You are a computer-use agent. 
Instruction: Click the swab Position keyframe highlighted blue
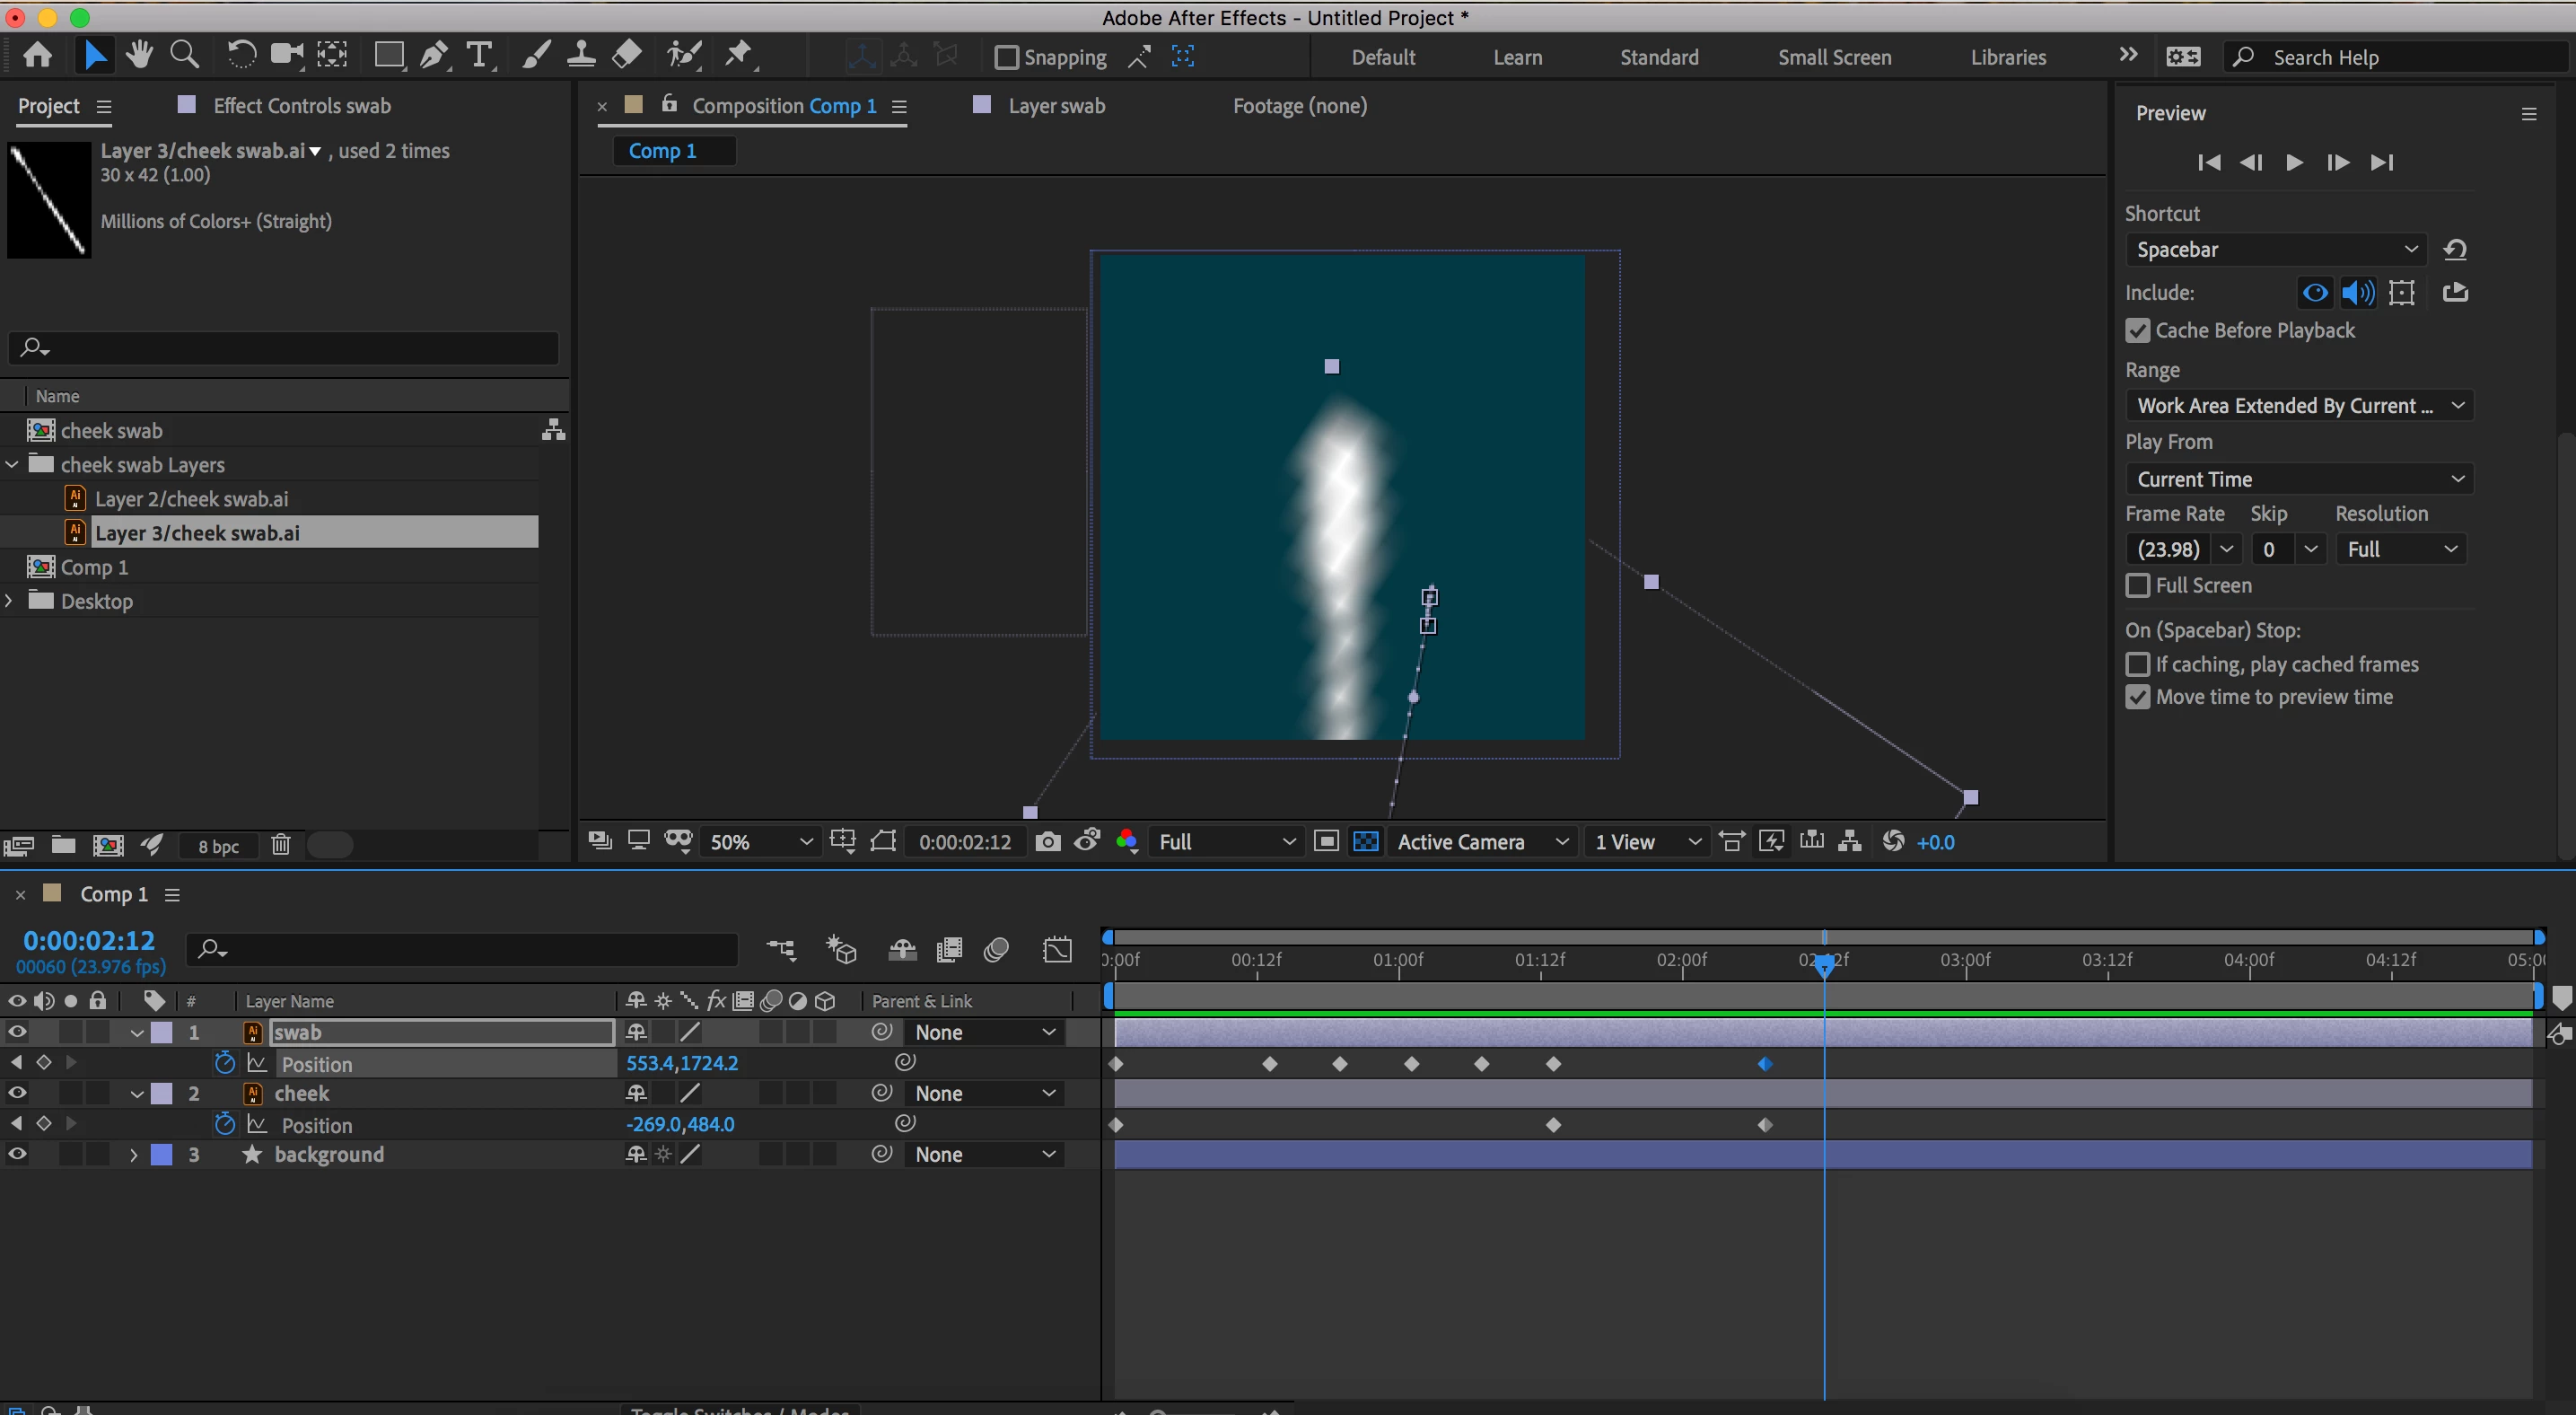coord(1765,1064)
